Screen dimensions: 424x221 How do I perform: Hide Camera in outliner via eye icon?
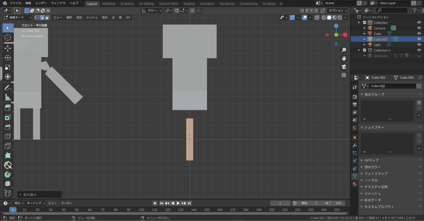pos(419,28)
